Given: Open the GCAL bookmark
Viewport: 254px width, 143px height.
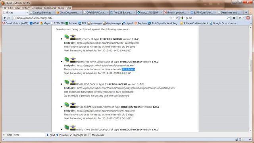Looking at the screenshot, I should coord(35,23).
